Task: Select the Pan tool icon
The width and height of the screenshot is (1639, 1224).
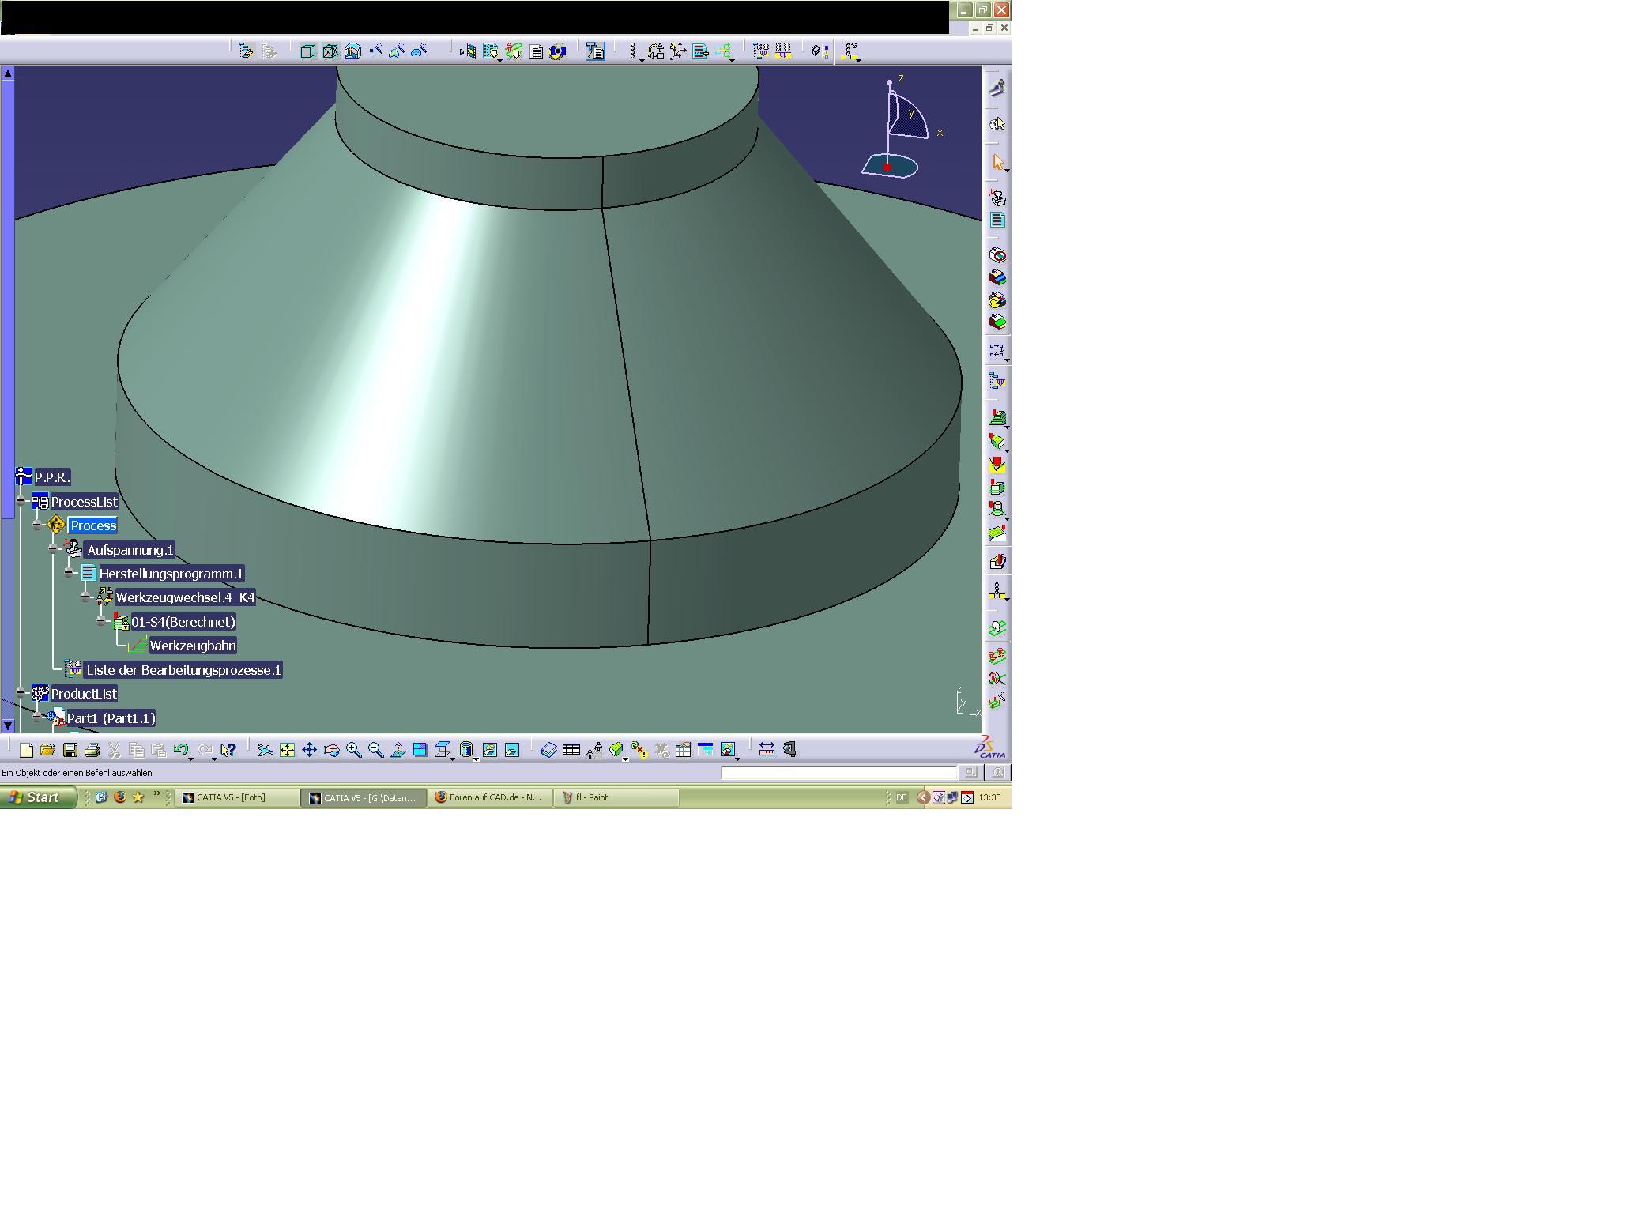Action: 309,750
